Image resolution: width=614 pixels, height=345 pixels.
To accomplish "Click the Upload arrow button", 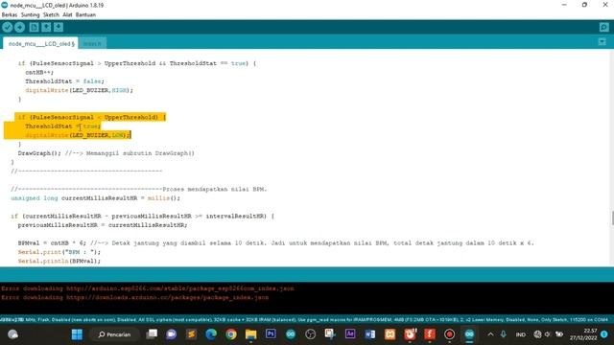I will (19, 27).
